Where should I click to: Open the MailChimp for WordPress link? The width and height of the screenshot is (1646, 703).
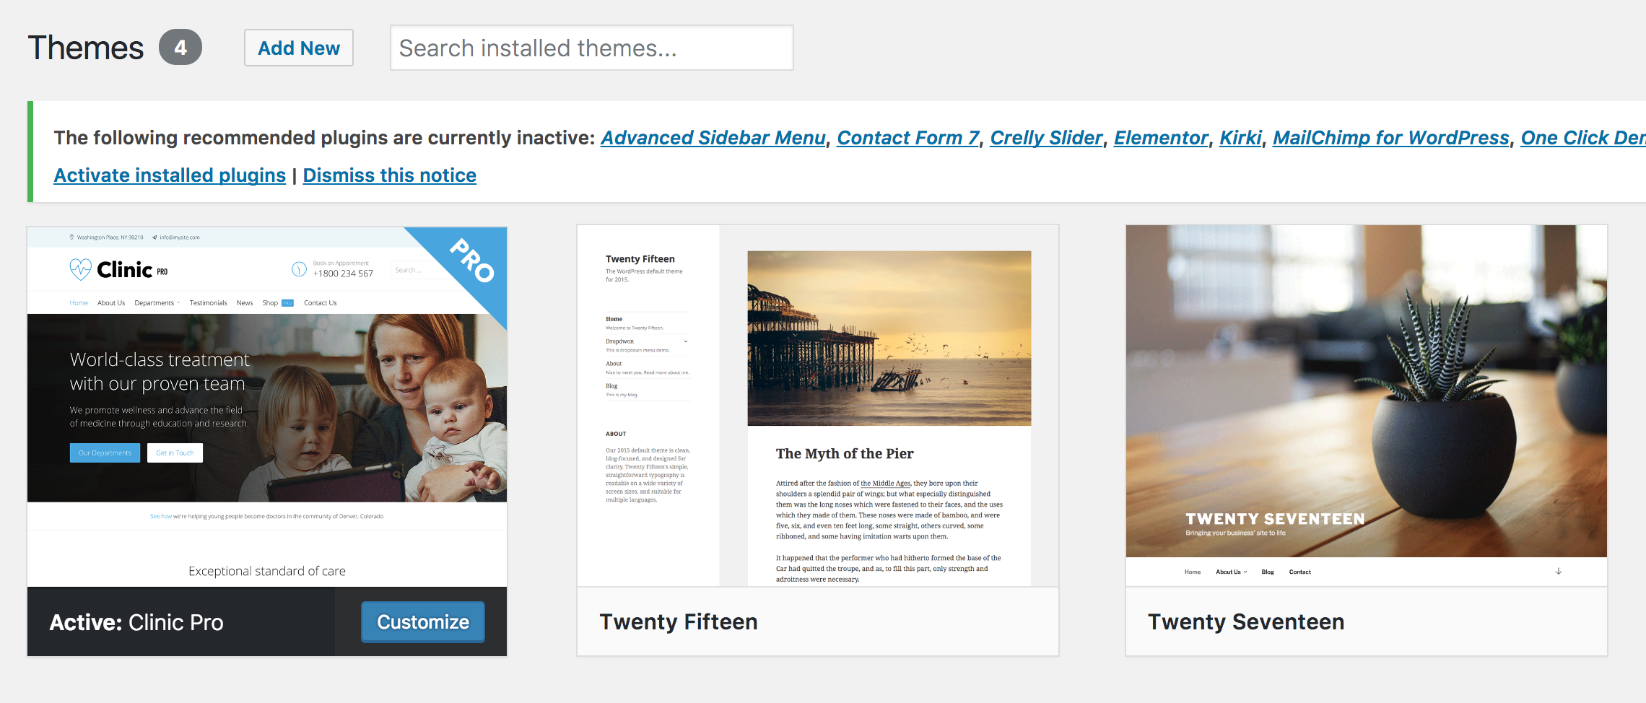pyautogui.click(x=1391, y=137)
